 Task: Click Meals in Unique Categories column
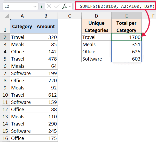96,44
